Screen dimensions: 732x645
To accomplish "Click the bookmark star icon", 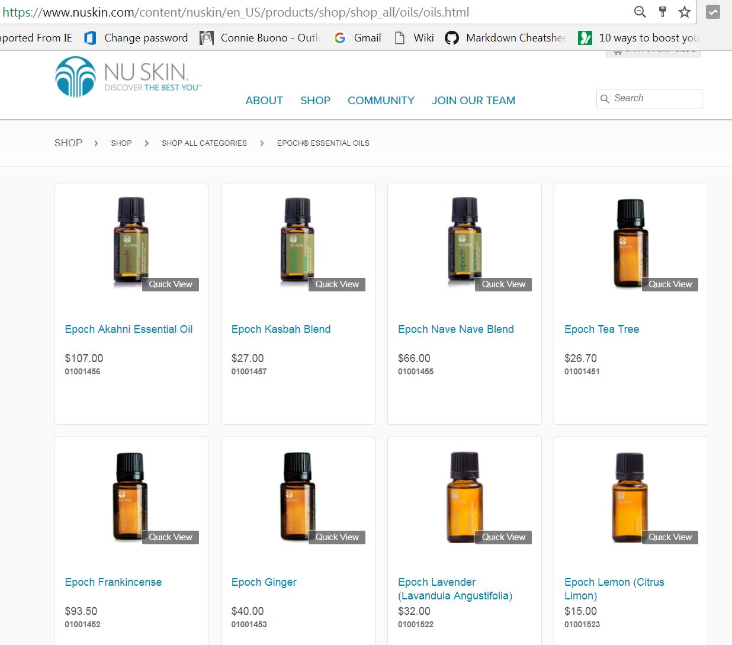I will 684,12.
